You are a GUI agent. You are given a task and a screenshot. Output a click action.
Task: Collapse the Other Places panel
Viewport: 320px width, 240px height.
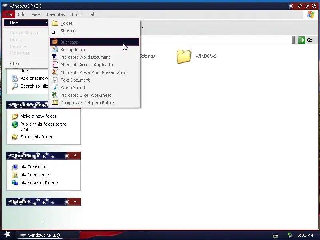pos(75,156)
